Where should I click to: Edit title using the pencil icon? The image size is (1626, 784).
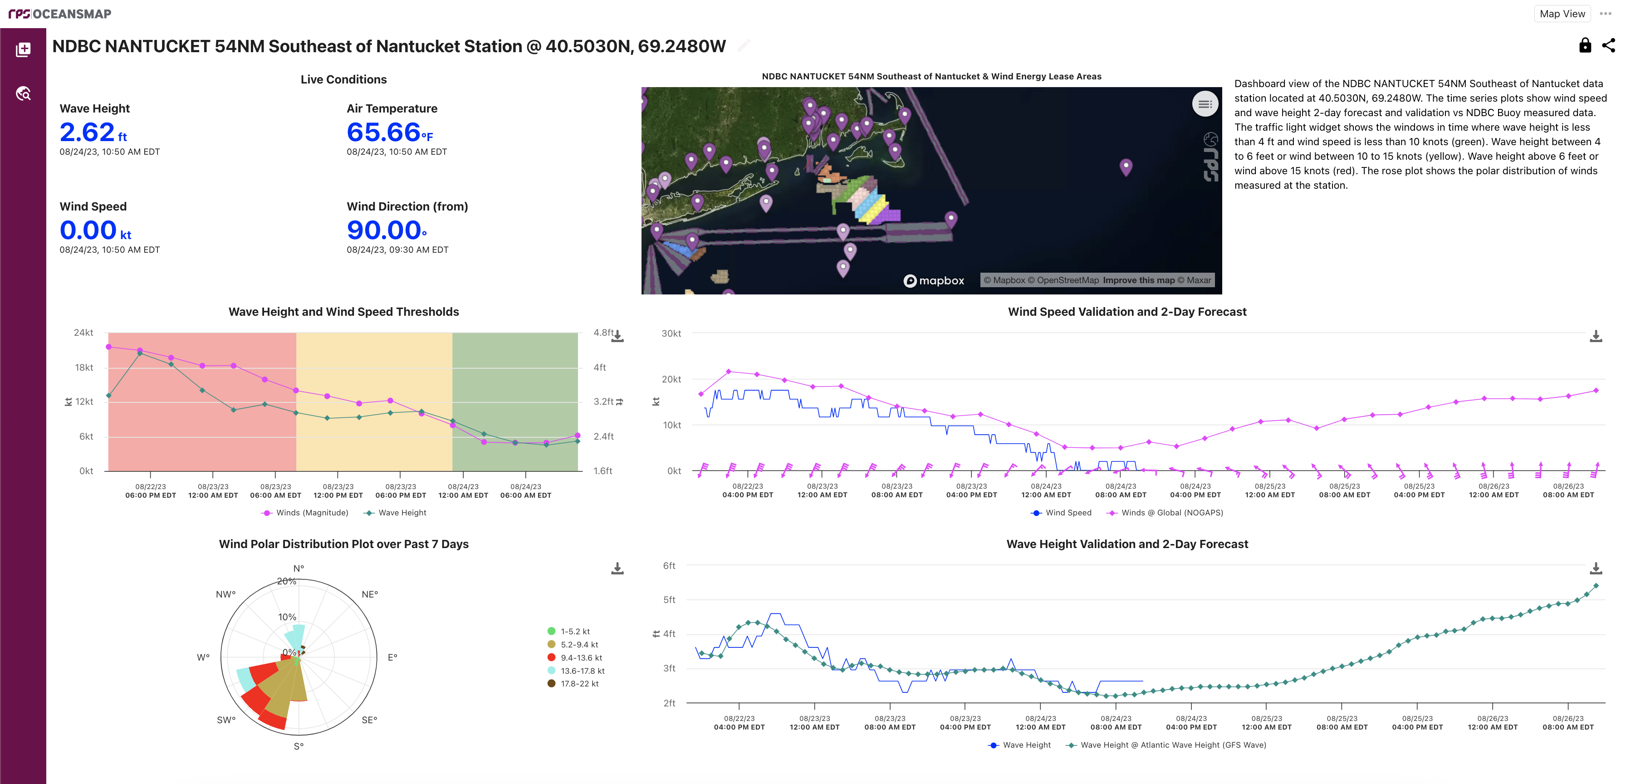point(744,45)
